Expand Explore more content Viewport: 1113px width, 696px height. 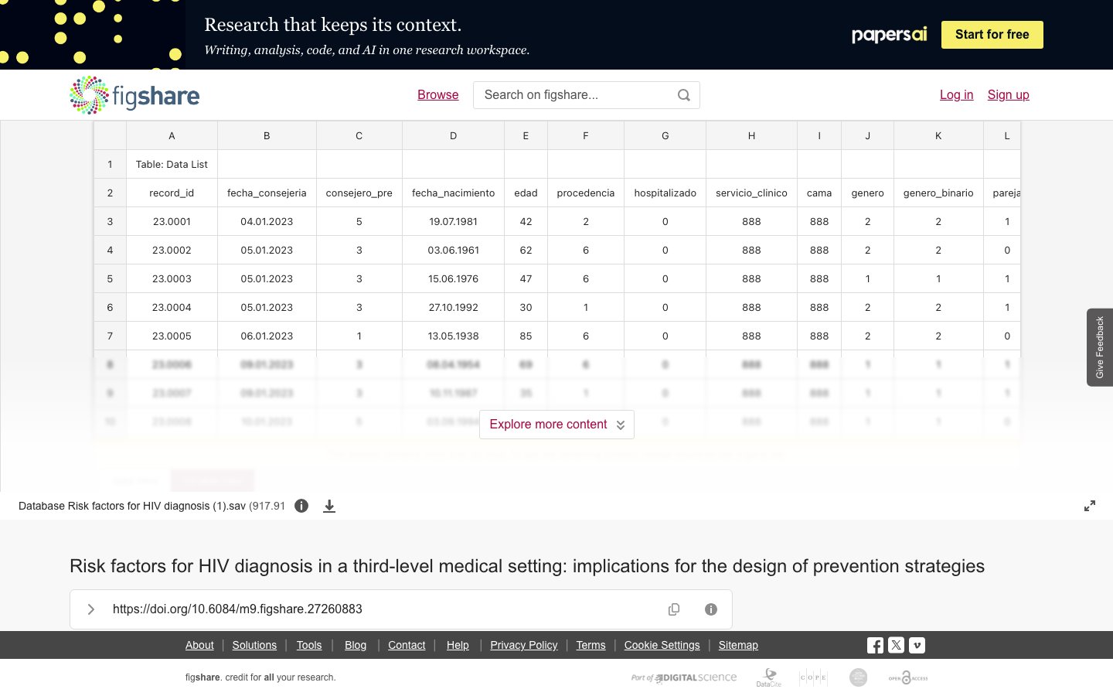[556, 425]
